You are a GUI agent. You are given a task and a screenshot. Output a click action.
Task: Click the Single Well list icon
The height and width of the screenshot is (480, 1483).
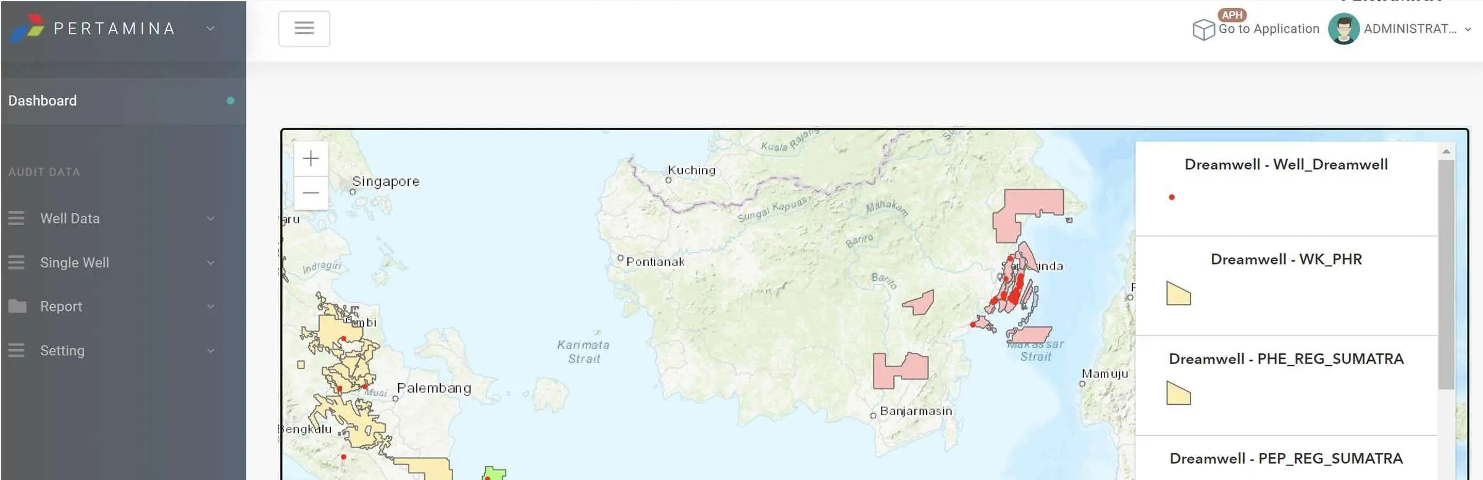17,263
